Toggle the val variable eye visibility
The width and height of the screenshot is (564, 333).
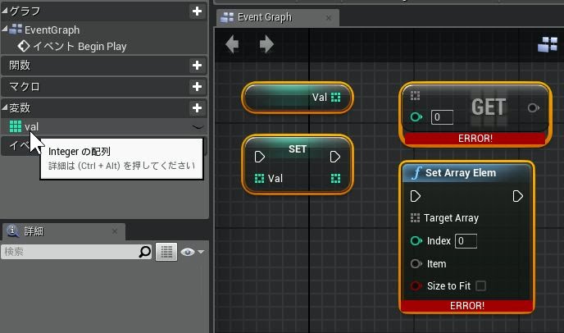(197, 127)
